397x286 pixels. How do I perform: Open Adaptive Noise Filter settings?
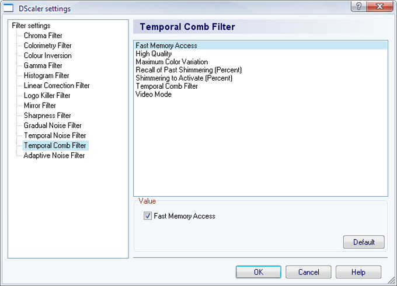tap(54, 156)
